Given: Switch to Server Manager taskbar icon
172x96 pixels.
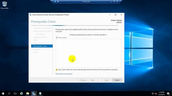Looking at the screenshot, I should [34, 94].
